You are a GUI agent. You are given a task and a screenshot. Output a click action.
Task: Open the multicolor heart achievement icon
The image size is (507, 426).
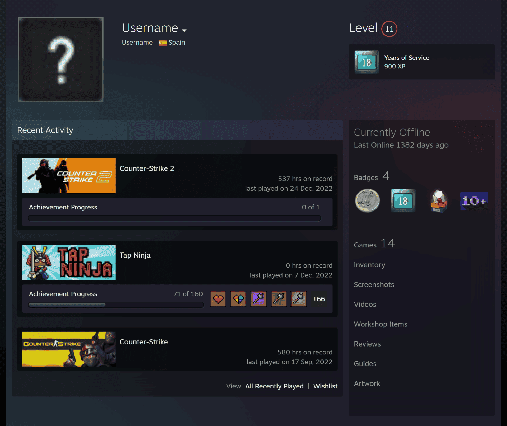point(238,299)
